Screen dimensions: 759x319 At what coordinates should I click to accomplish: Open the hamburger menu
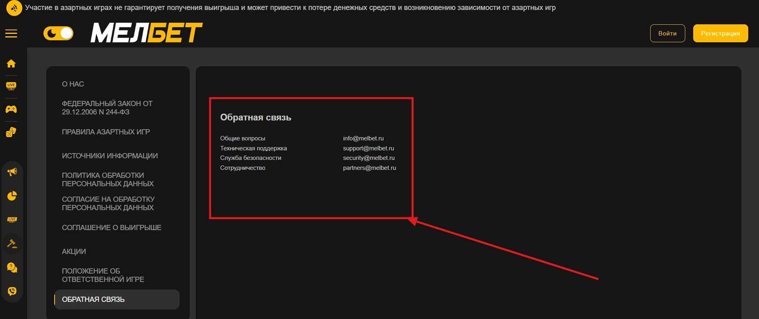(x=11, y=33)
